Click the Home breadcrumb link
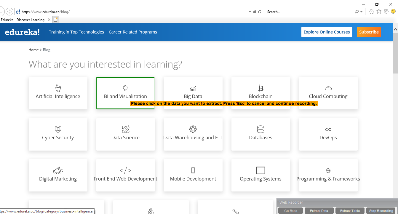 click(x=33, y=50)
